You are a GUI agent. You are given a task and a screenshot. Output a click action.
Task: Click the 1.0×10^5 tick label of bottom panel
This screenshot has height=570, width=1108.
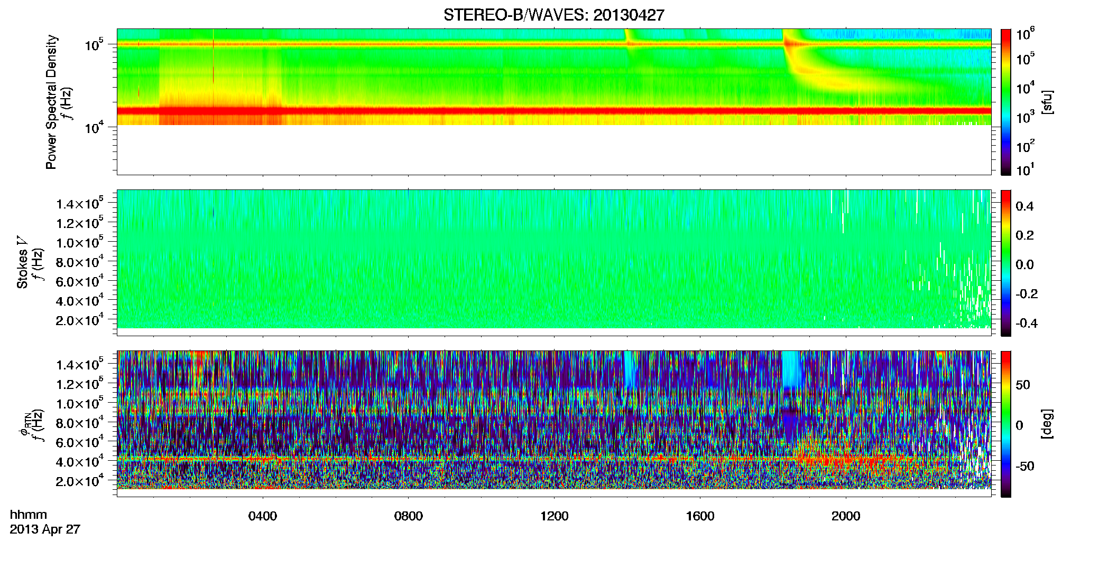pos(79,403)
